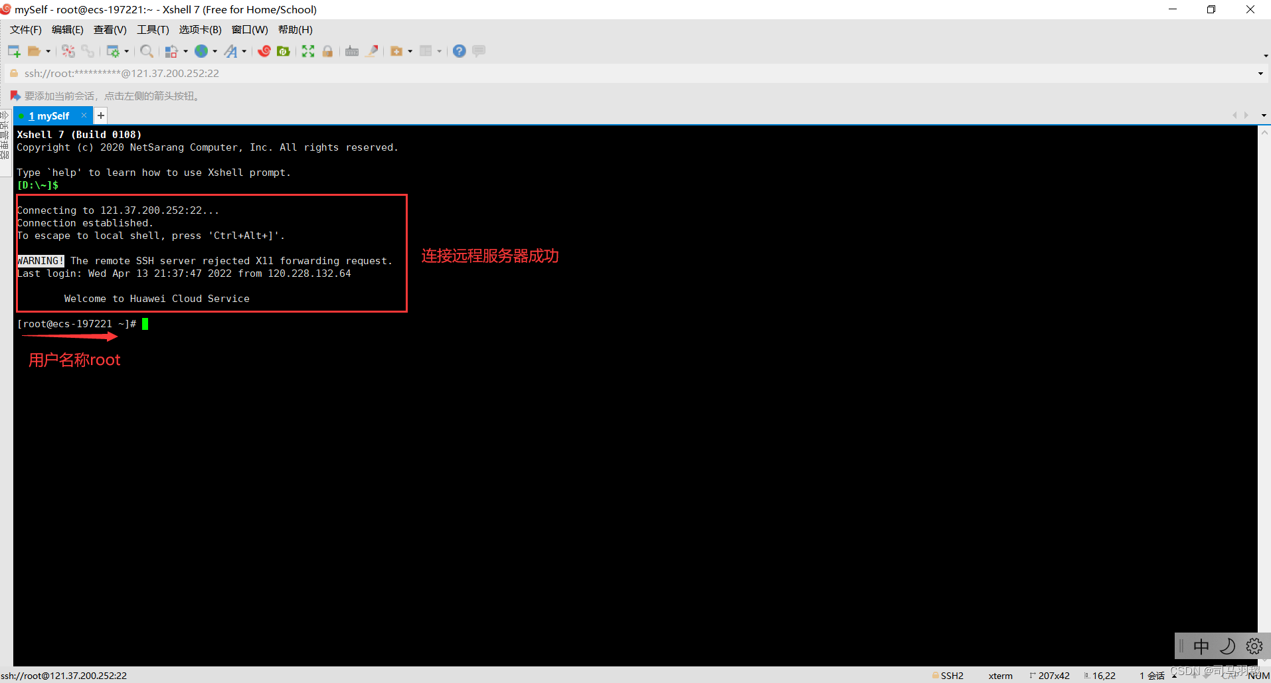Launch Xmanager via the red swirl icon

(264, 51)
